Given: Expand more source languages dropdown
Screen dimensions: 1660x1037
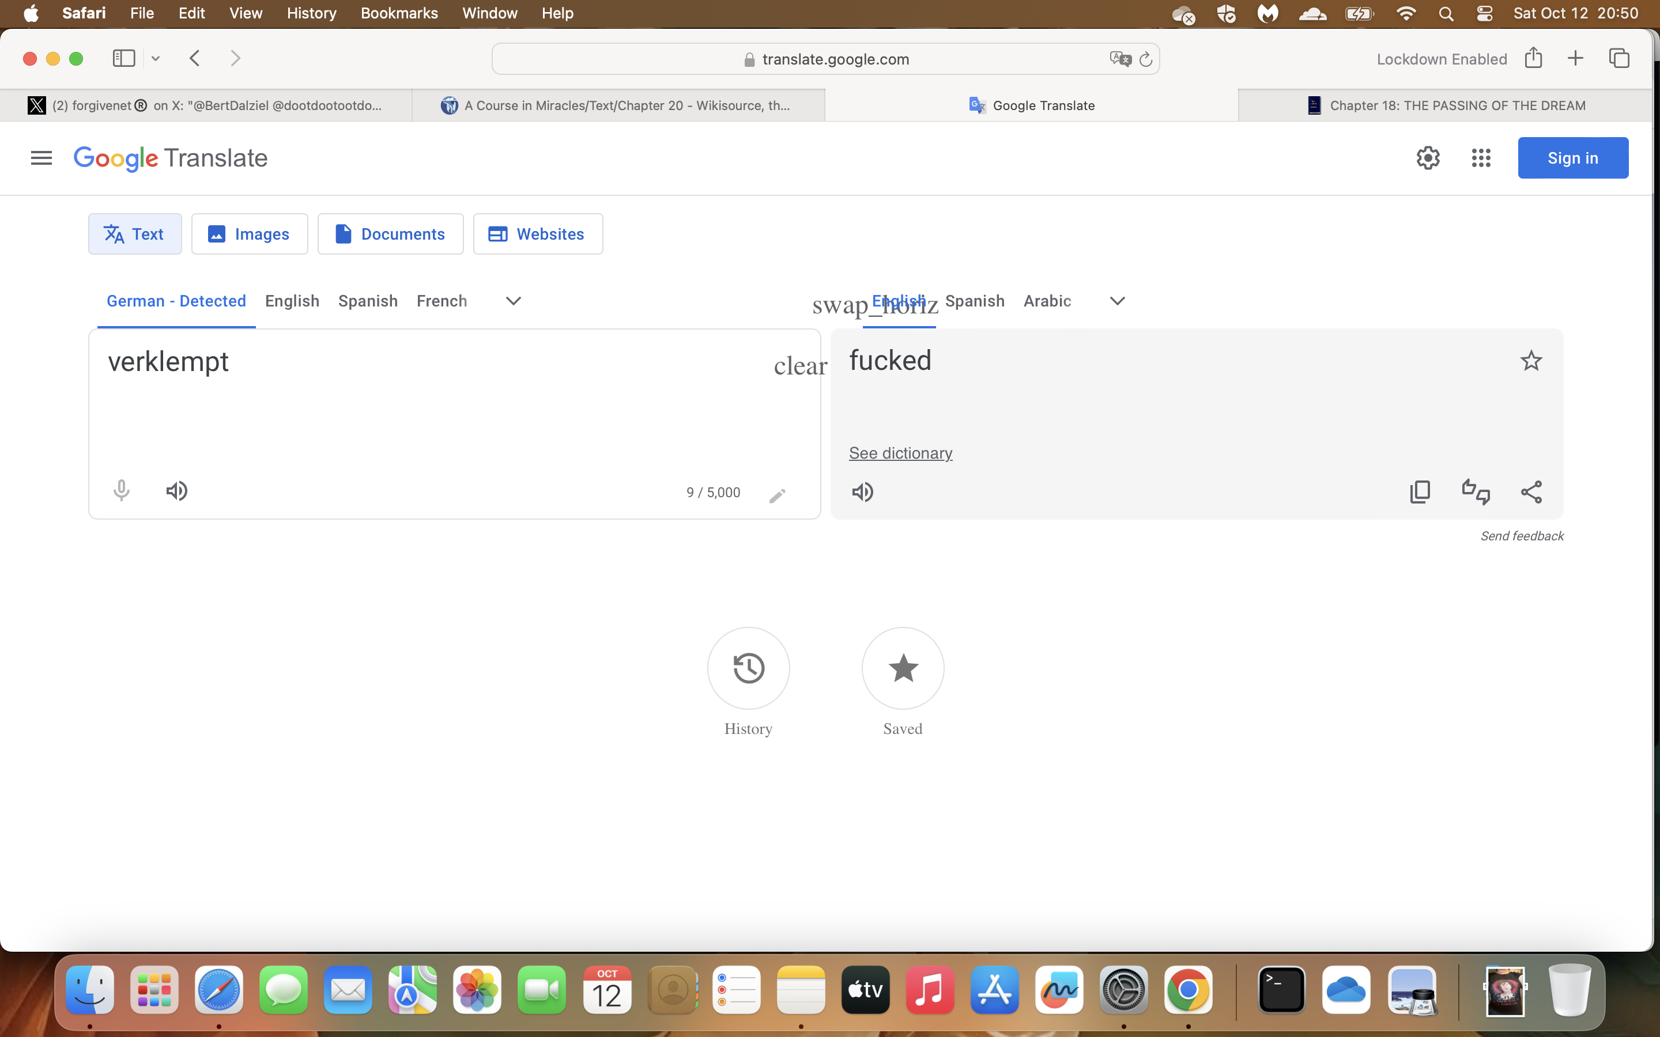Looking at the screenshot, I should (513, 301).
